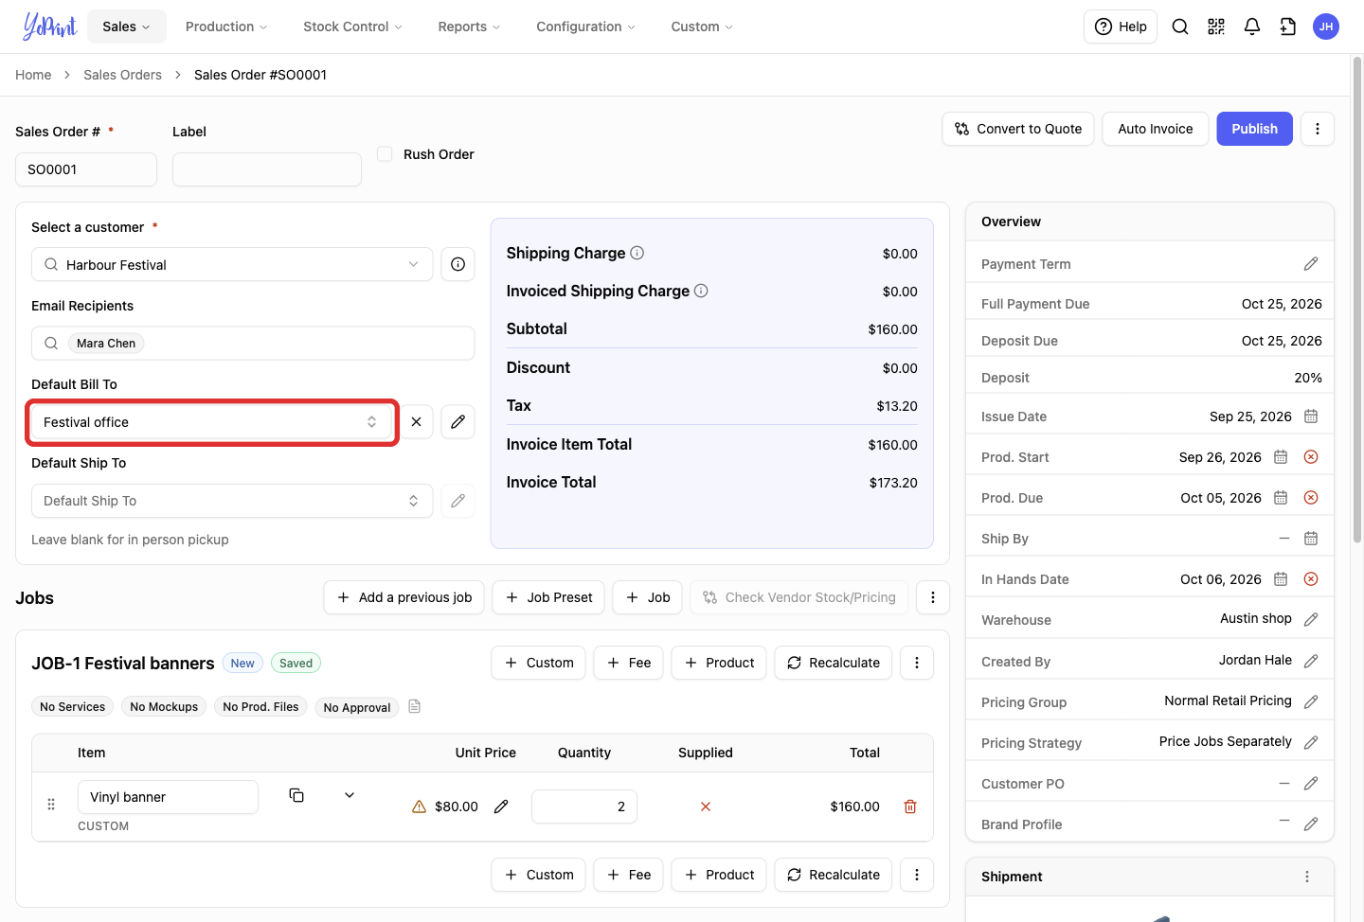This screenshot has width=1364, height=922.
Task: Open the Reports menu
Action: point(469,27)
